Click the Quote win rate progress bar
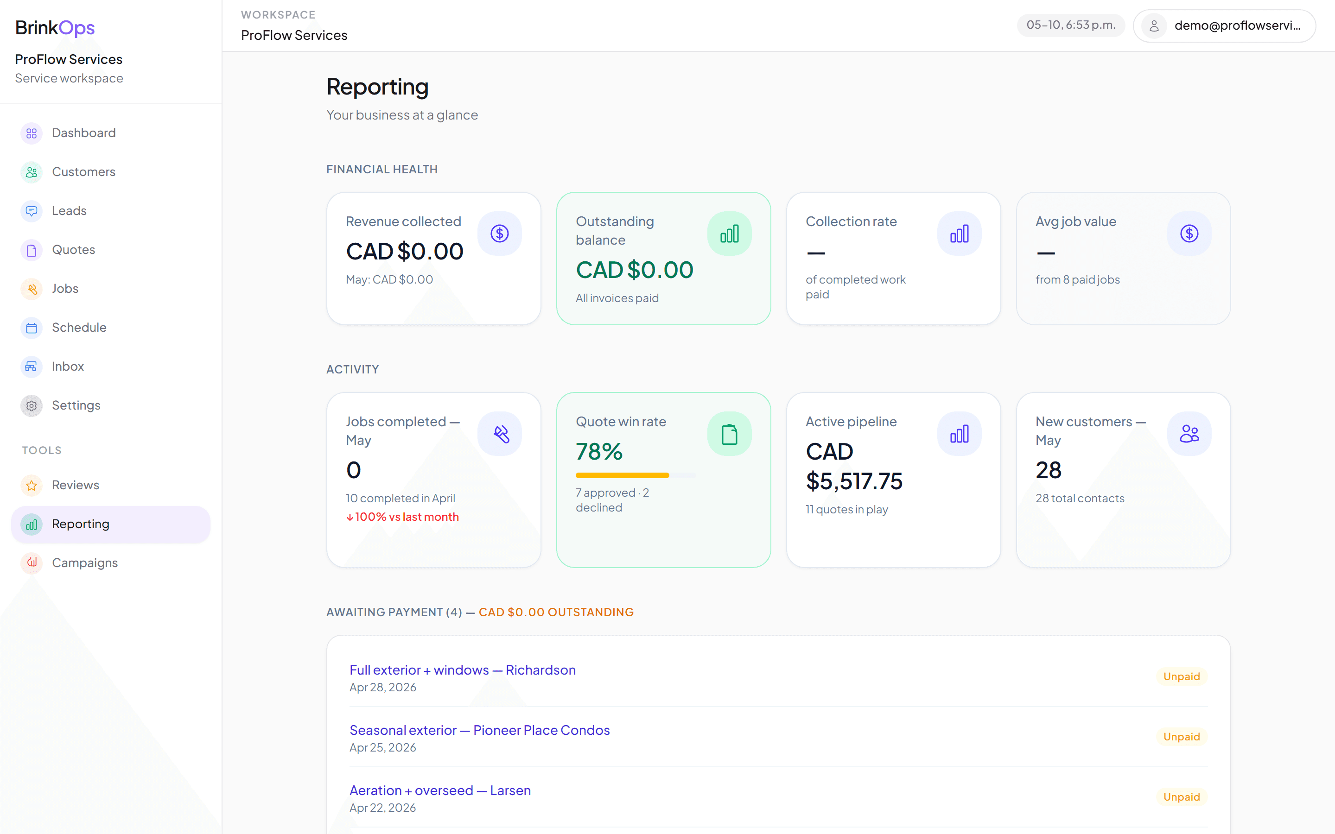This screenshot has width=1335, height=834. coord(636,475)
